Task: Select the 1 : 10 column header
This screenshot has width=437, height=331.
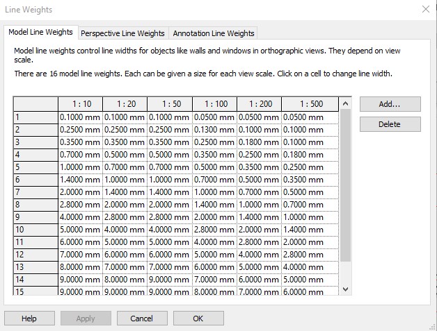Action: 81,104
